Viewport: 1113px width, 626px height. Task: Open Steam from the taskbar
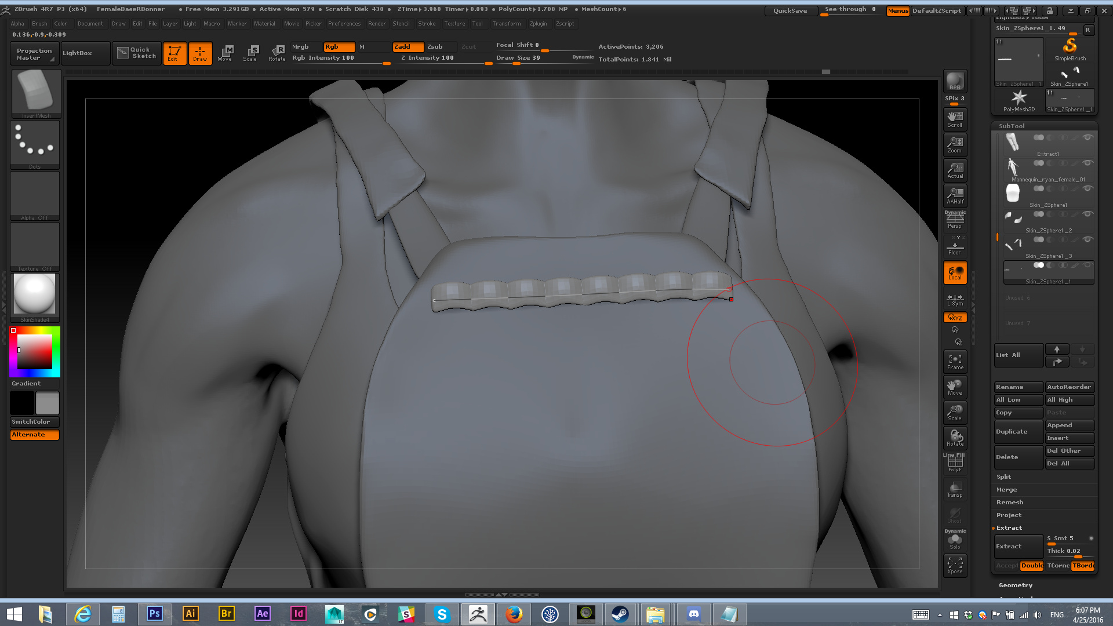click(620, 613)
